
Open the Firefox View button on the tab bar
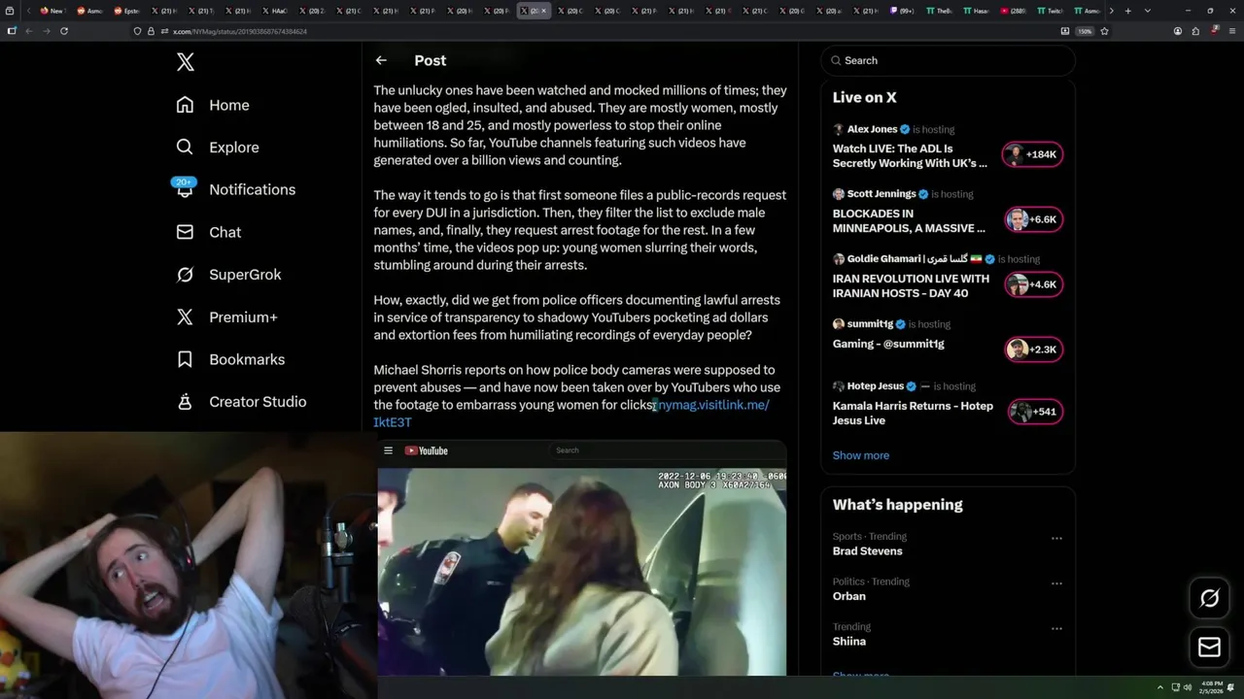(x=12, y=11)
